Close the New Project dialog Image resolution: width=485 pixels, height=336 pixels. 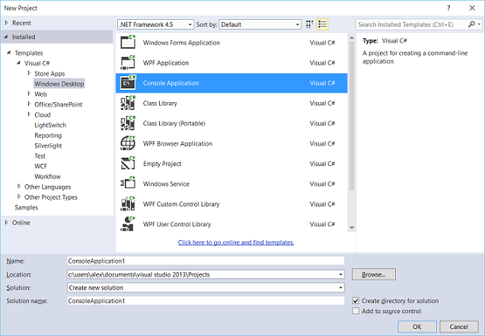472,8
